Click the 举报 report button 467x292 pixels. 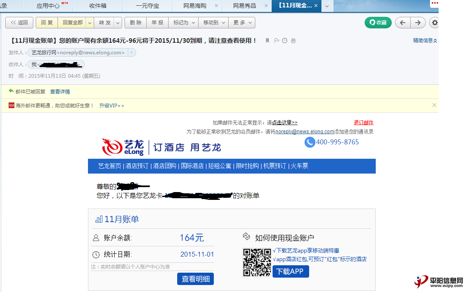157,23
